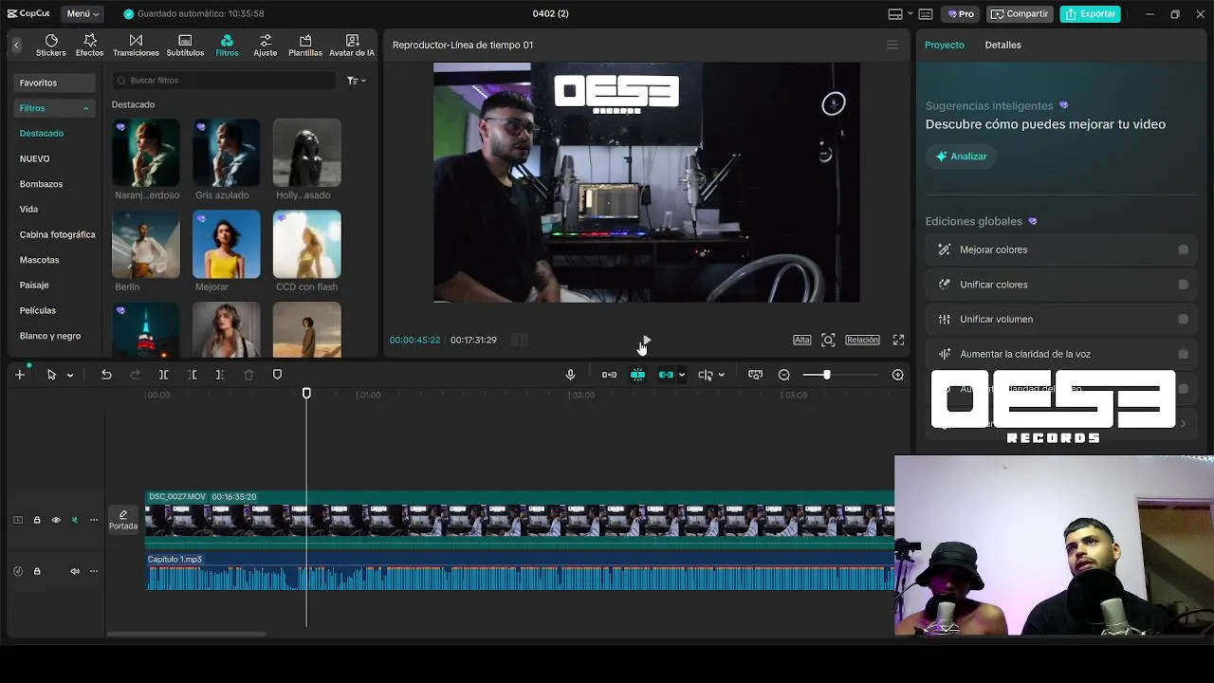Select the Favoritos category
Image resolution: width=1214 pixels, height=683 pixels.
tap(54, 83)
